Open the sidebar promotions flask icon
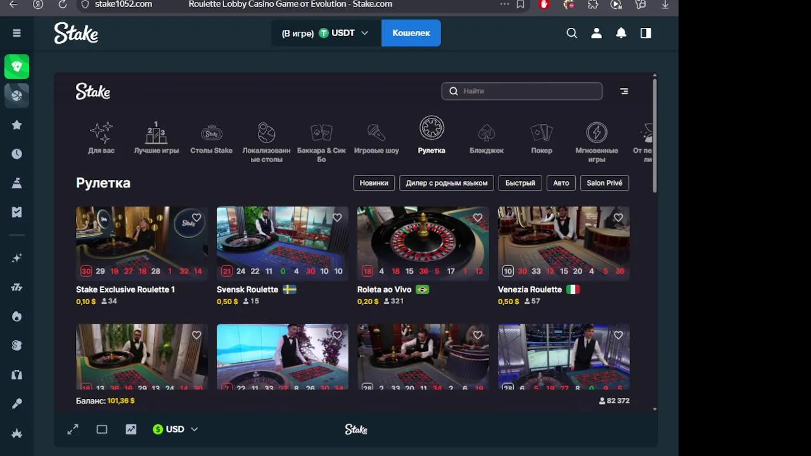This screenshot has height=456, width=811. (x=17, y=183)
